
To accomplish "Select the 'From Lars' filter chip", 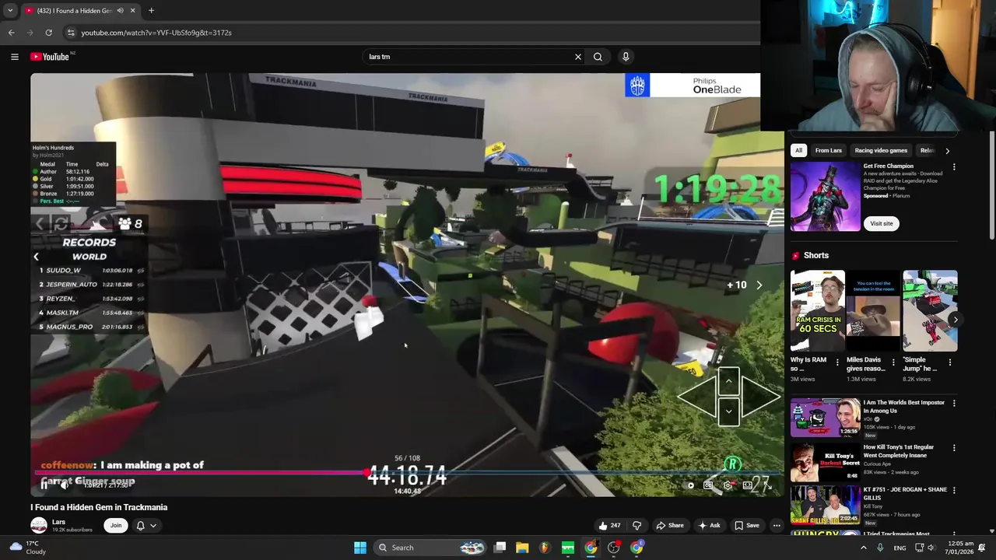I will 828,150.
